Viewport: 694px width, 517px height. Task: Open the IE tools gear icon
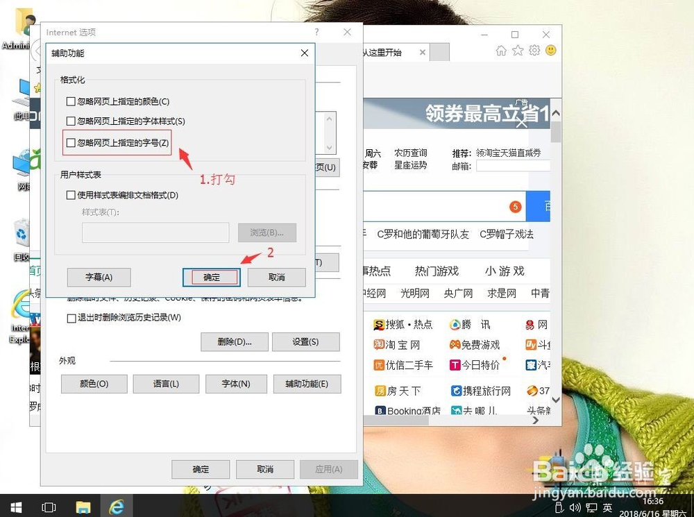tap(534, 51)
